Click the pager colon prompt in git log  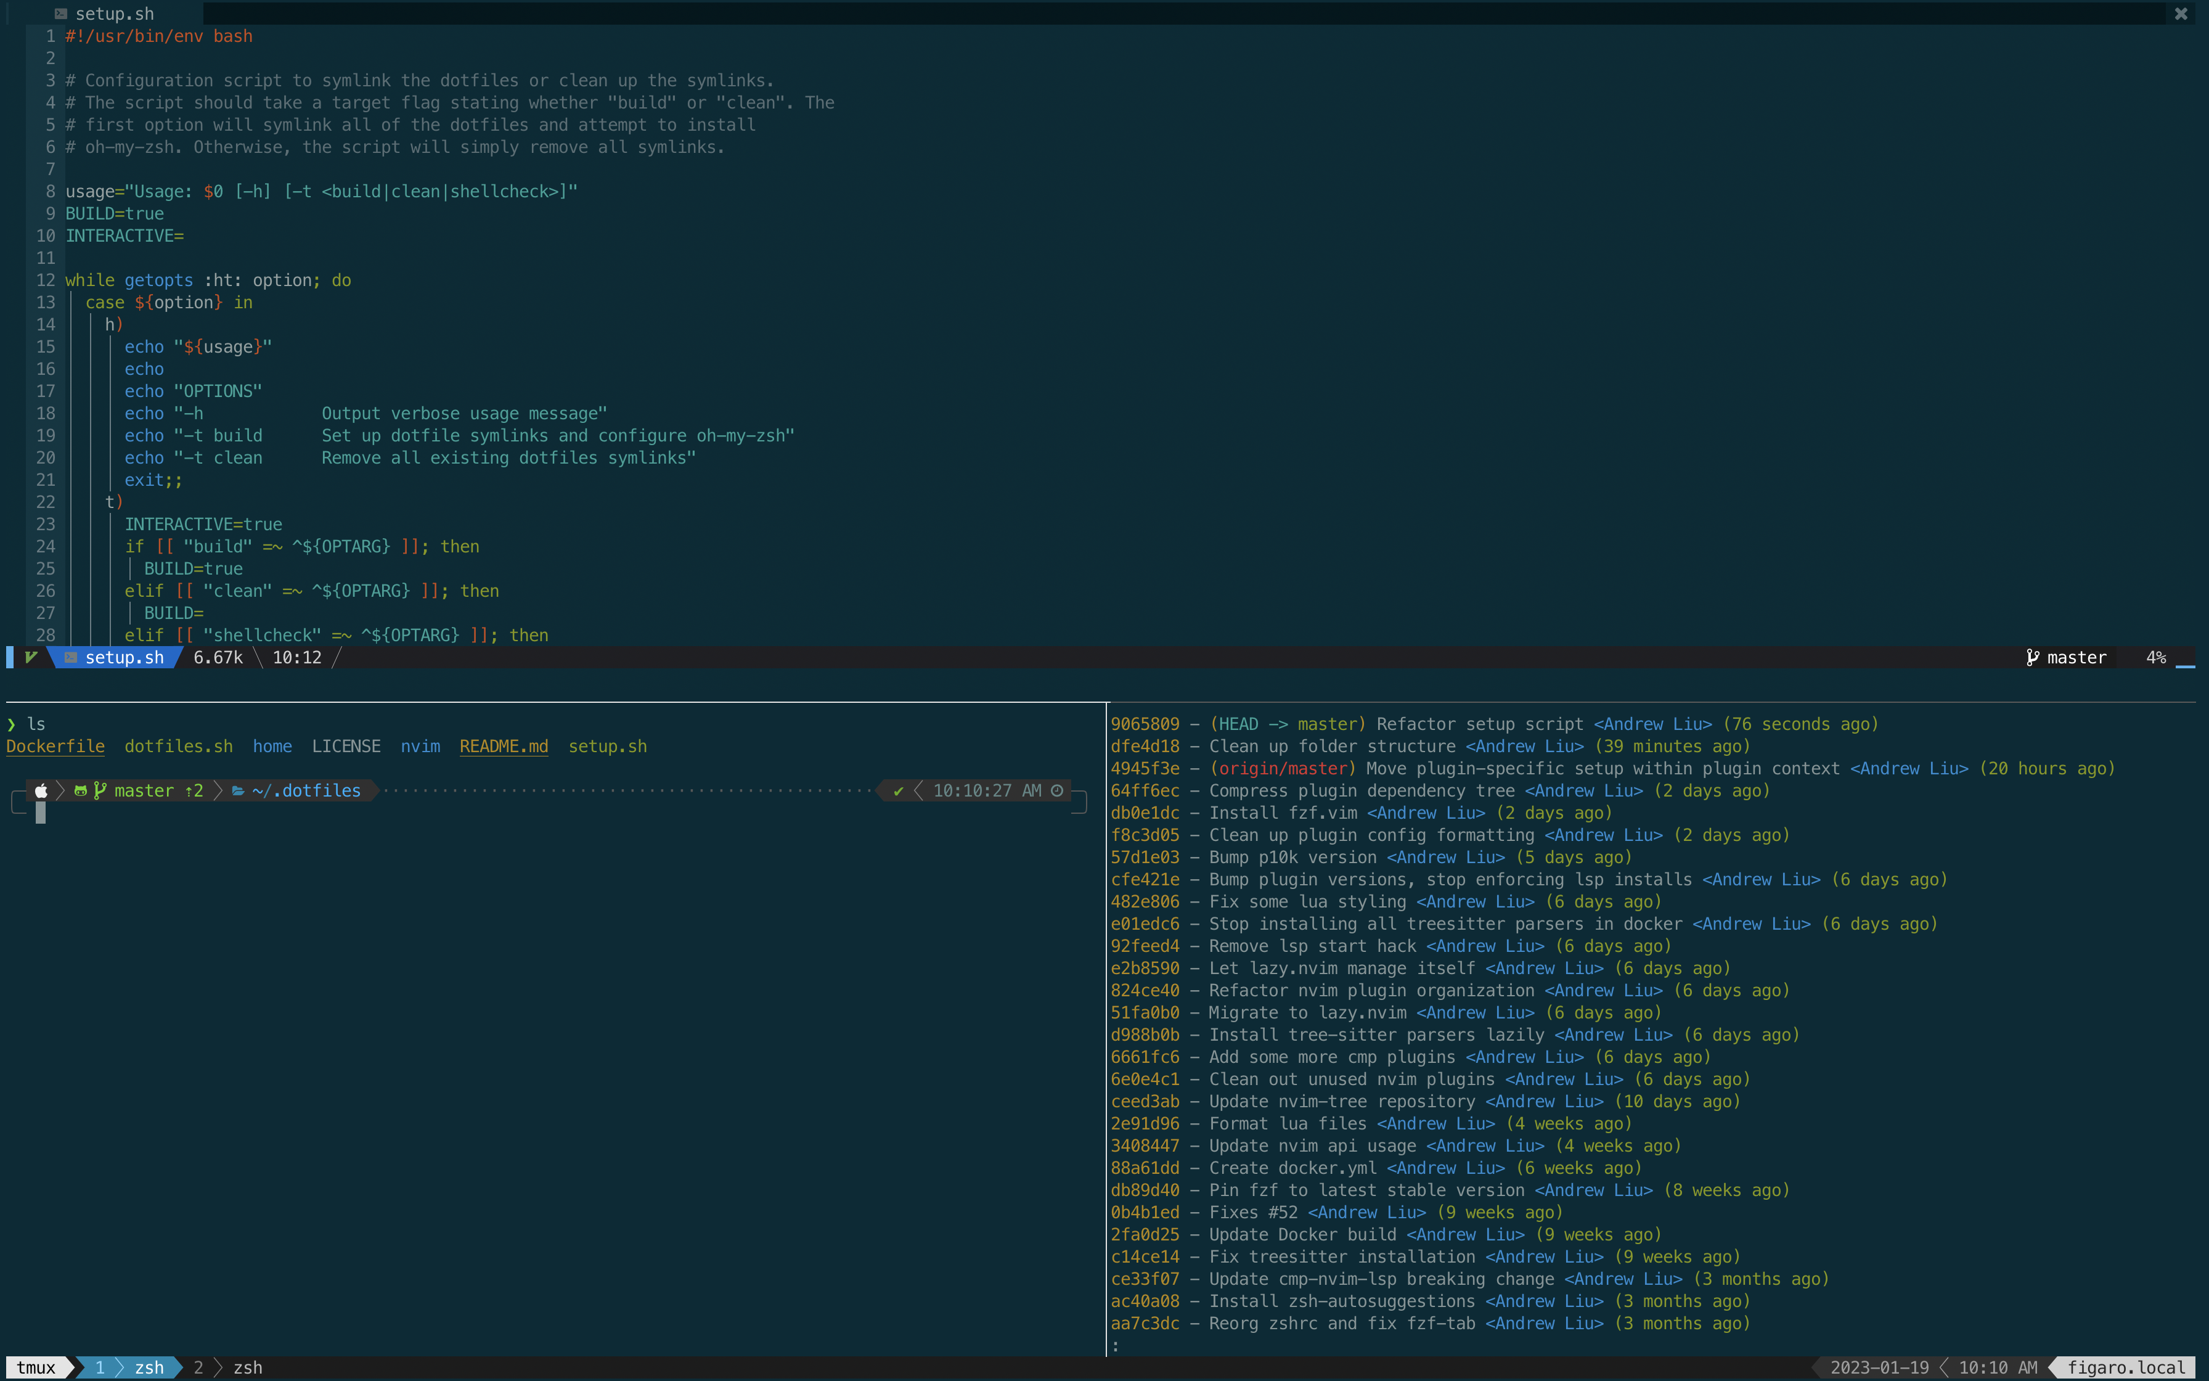point(1116,1346)
